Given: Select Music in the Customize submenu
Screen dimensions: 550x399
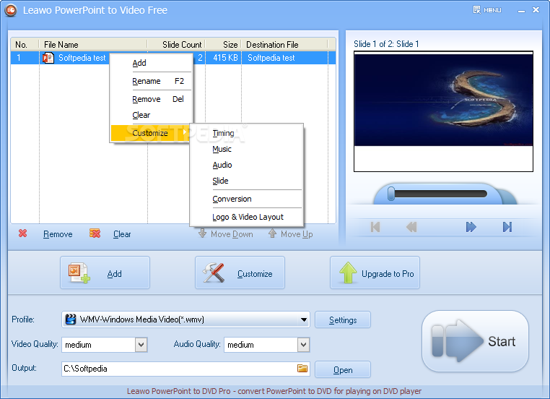Looking at the screenshot, I should (246, 149).
